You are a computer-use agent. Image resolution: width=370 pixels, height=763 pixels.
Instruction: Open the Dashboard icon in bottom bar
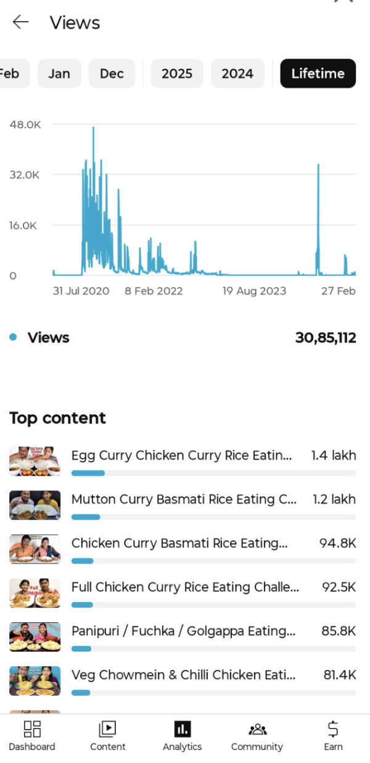pos(32,729)
